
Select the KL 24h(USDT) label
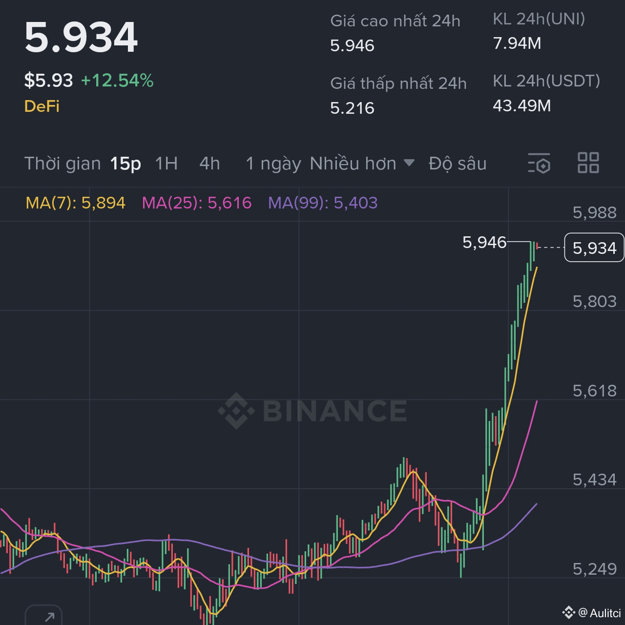546,81
